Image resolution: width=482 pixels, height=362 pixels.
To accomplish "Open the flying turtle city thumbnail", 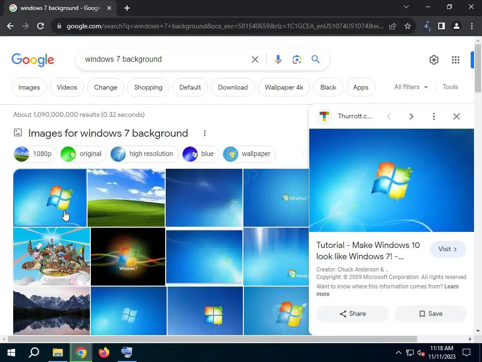I will 52,257.
